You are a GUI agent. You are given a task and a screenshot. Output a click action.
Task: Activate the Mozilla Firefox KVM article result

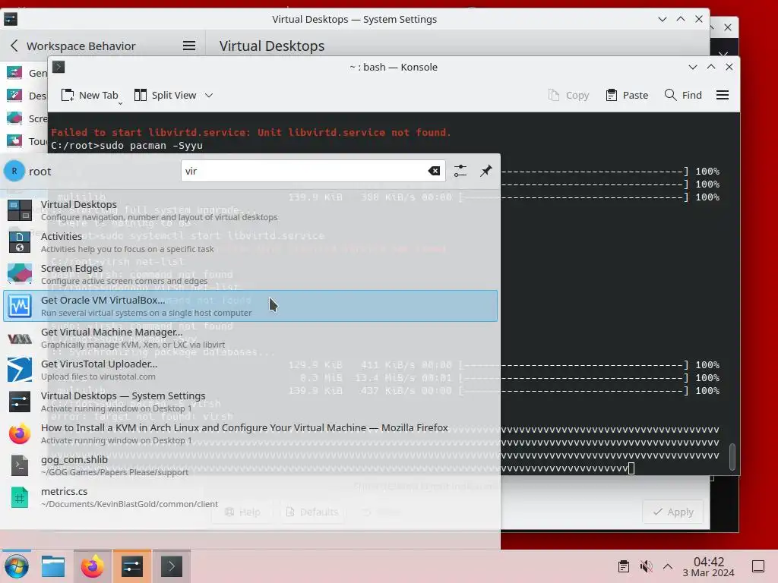pyautogui.click(x=250, y=433)
